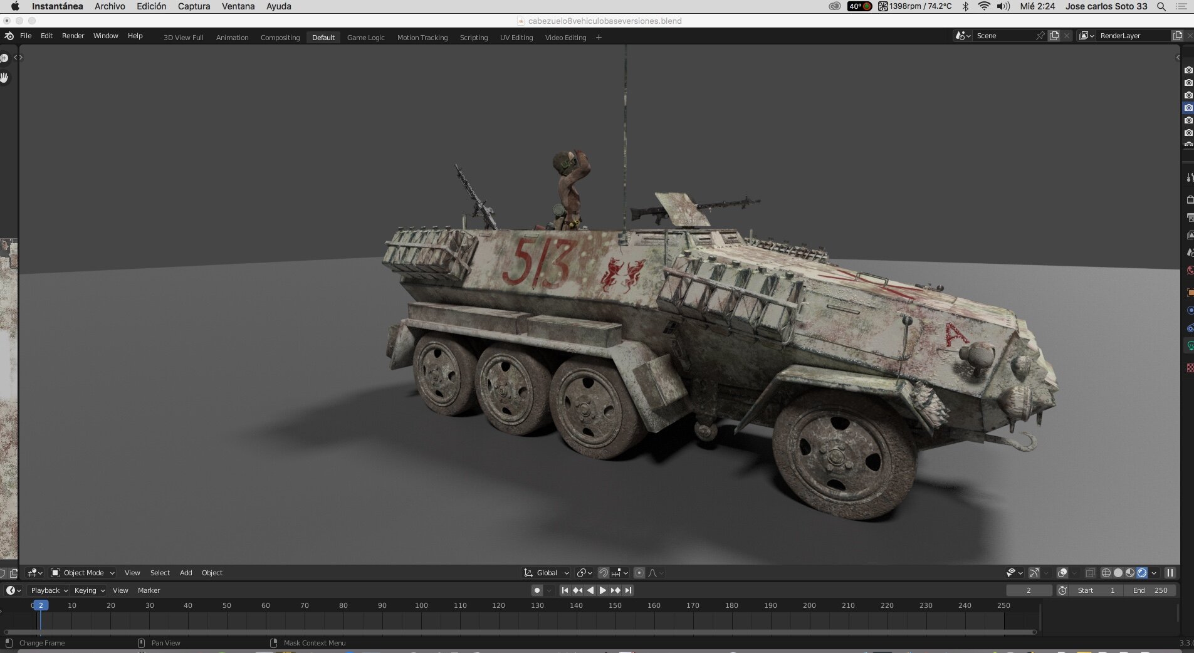The width and height of the screenshot is (1194, 653).
Task: Jump to the previous keyframe
Action: tap(577, 590)
